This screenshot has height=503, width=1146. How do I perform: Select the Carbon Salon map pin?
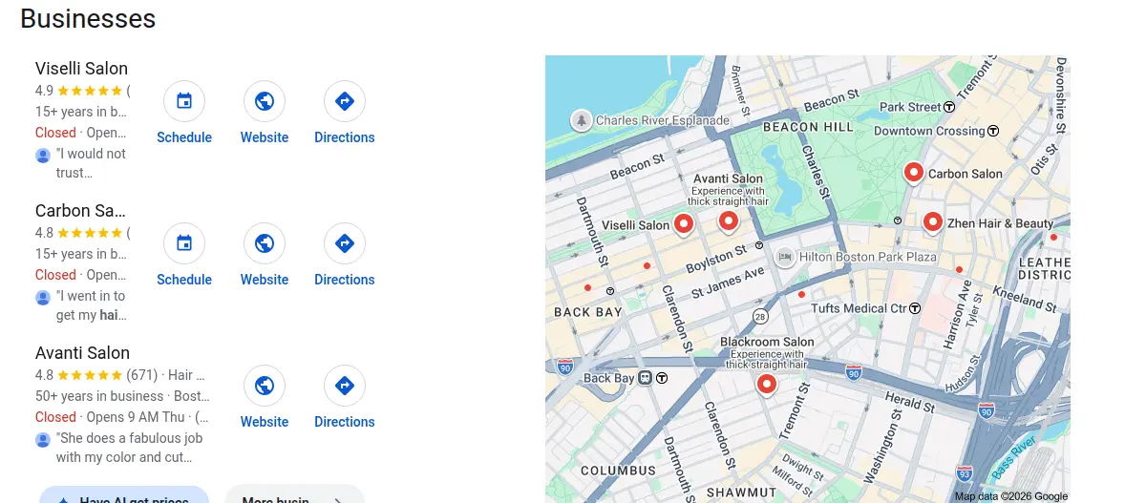pyautogui.click(x=913, y=172)
